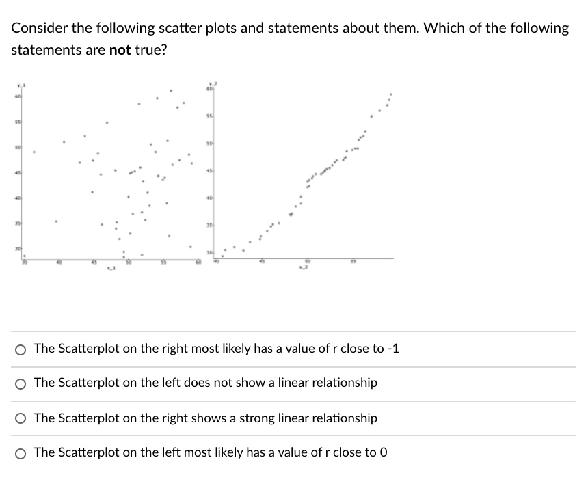Select the radio button for 'strong linear relationship' statement
588x488 pixels.
coord(21,418)
